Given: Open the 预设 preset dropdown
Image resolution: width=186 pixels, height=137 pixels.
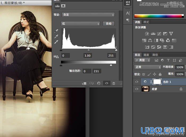Looking at the screenshot, I should [x=88, y=15].
